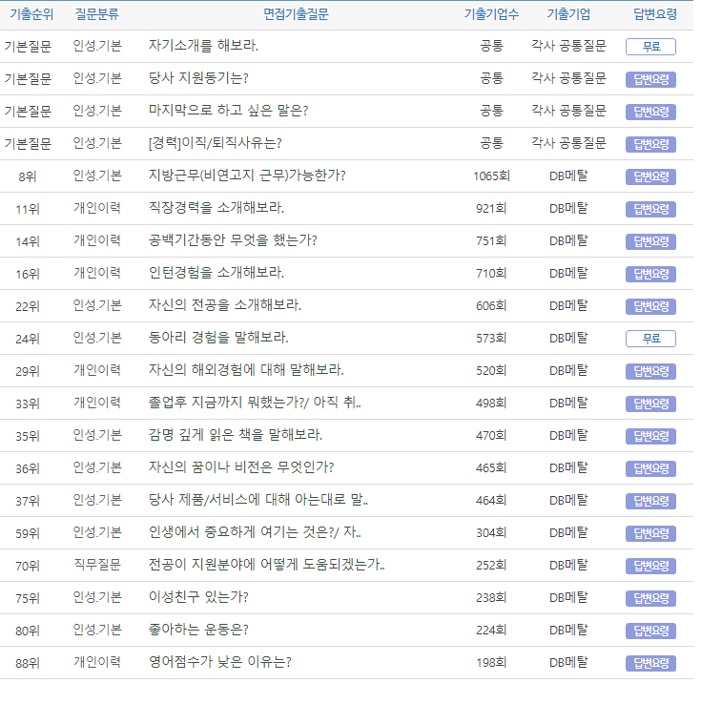
Task: Click question 공백기간동안 무엇을 했는가?
Action: point(233,240)
